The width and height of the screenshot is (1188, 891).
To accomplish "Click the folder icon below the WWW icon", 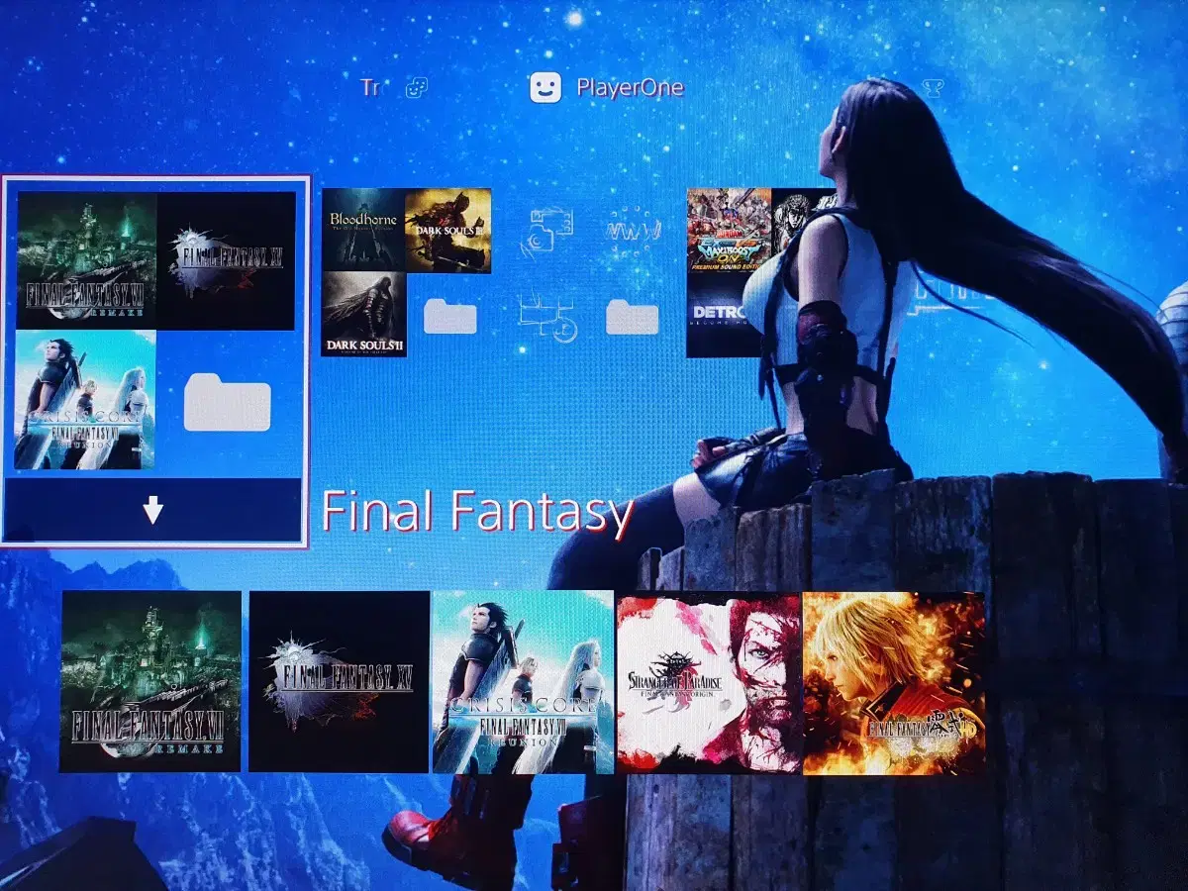I will click(x=633, y=317).
